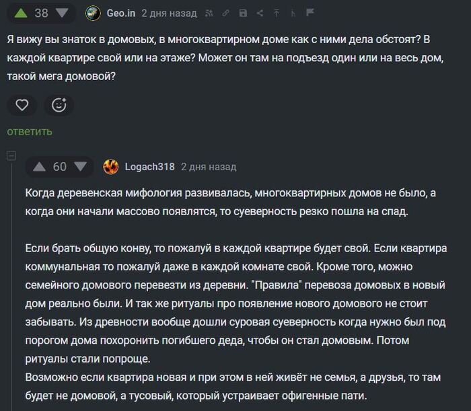This screenshot has height=411, width=471.
Task: Open Logach318's user profile
Action: (x=149, y=166)
